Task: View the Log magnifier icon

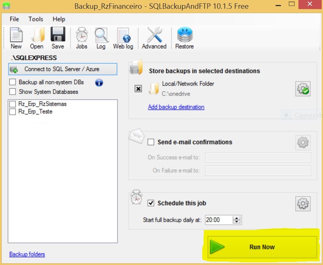Action: 101,38
